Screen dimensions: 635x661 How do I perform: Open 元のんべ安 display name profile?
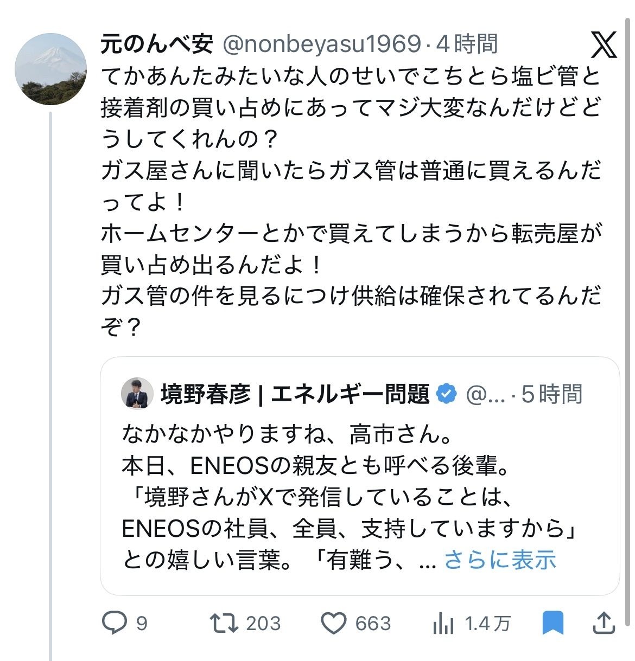coord(157,44)
